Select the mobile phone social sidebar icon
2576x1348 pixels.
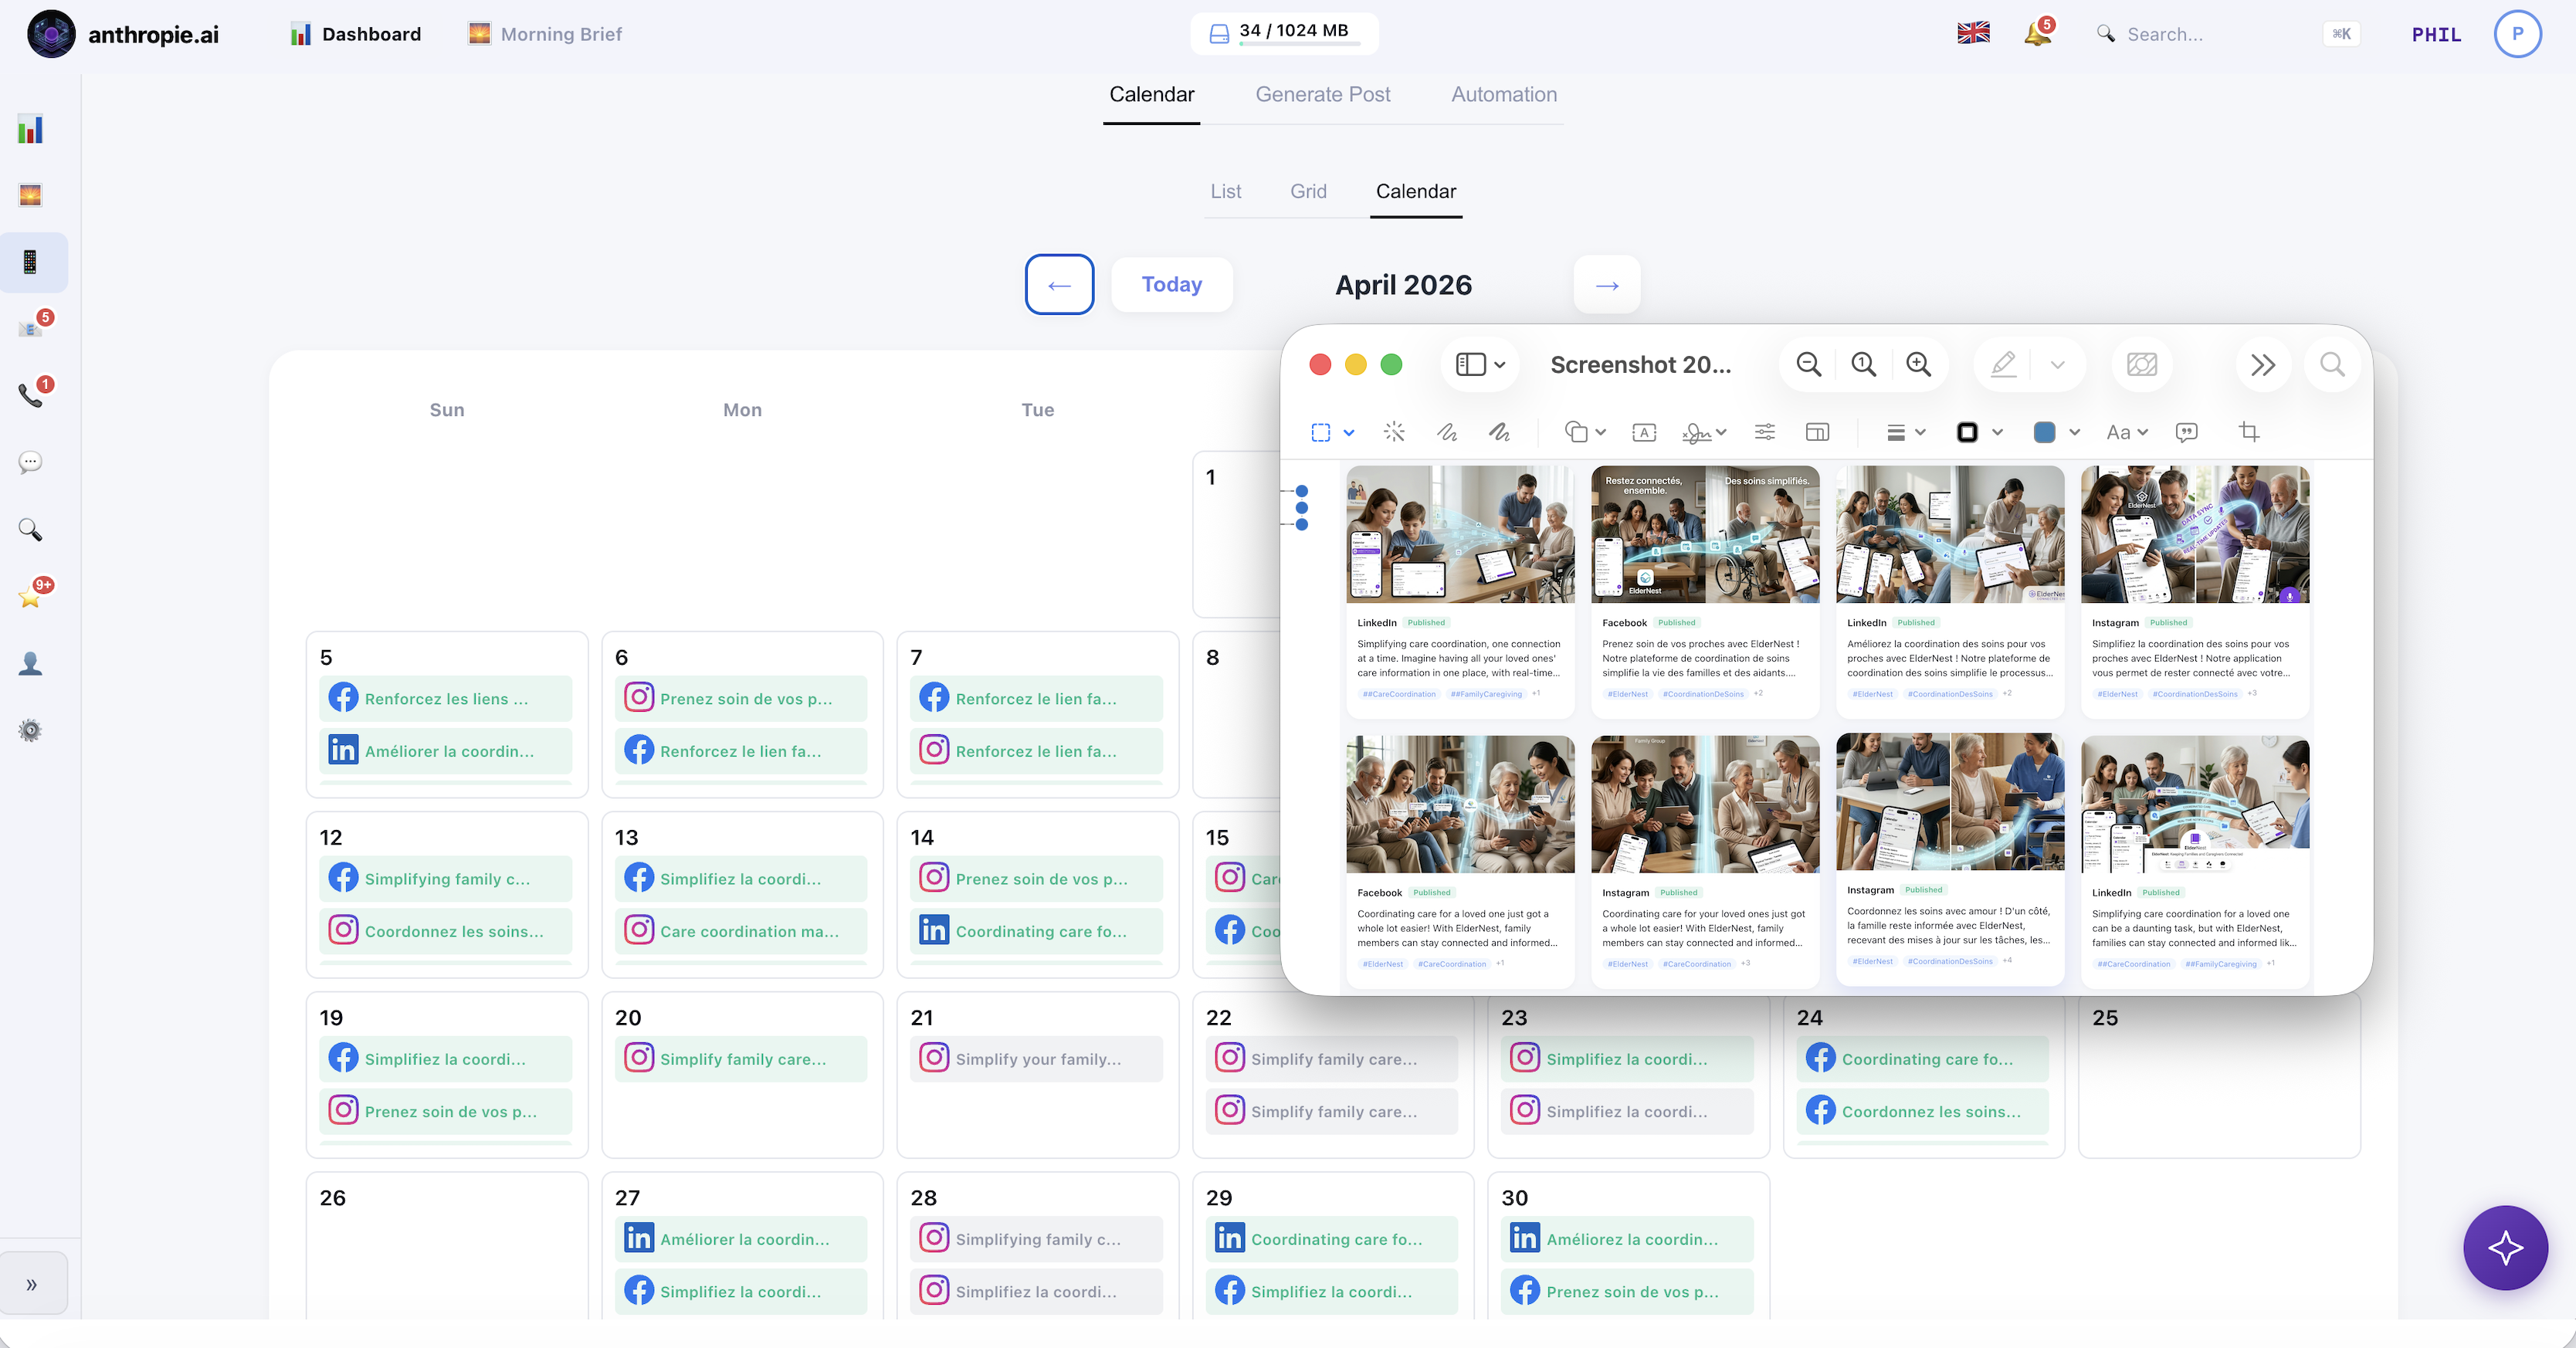[30, 262]
